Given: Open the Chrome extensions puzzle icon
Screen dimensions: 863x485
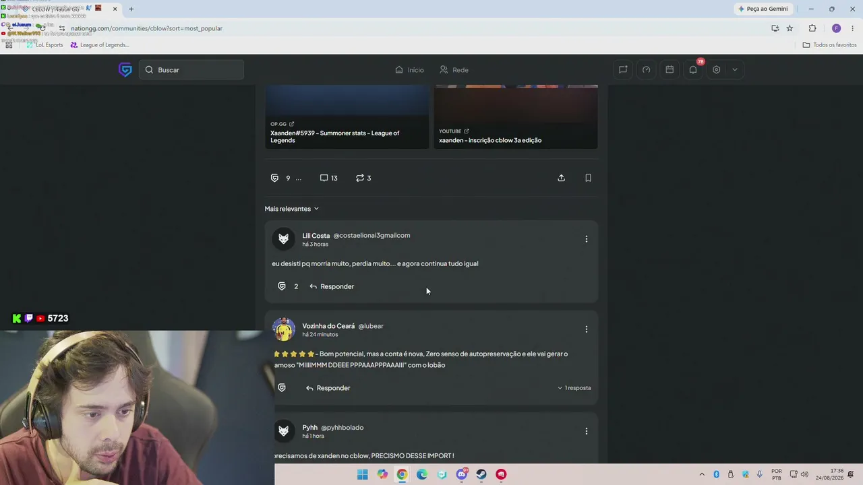Looking at the screenshot, I should [x=812, y=28].
